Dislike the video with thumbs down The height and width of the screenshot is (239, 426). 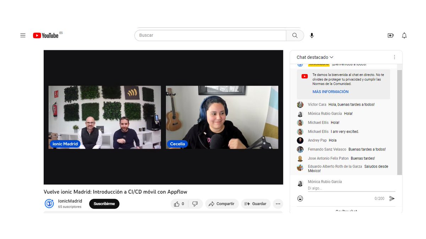pyautogui.click(x=195, y=204)
